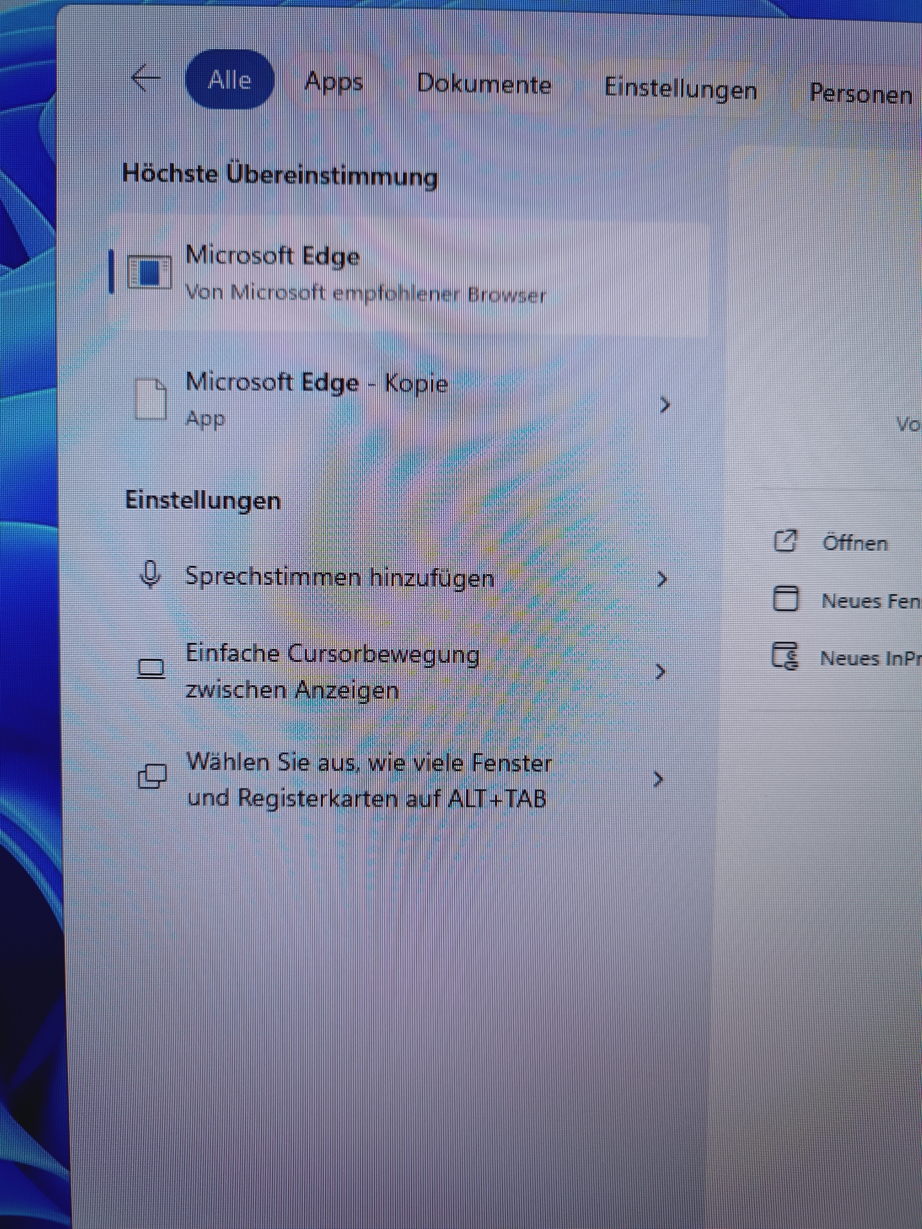Select the Alle filter tab

229,80
